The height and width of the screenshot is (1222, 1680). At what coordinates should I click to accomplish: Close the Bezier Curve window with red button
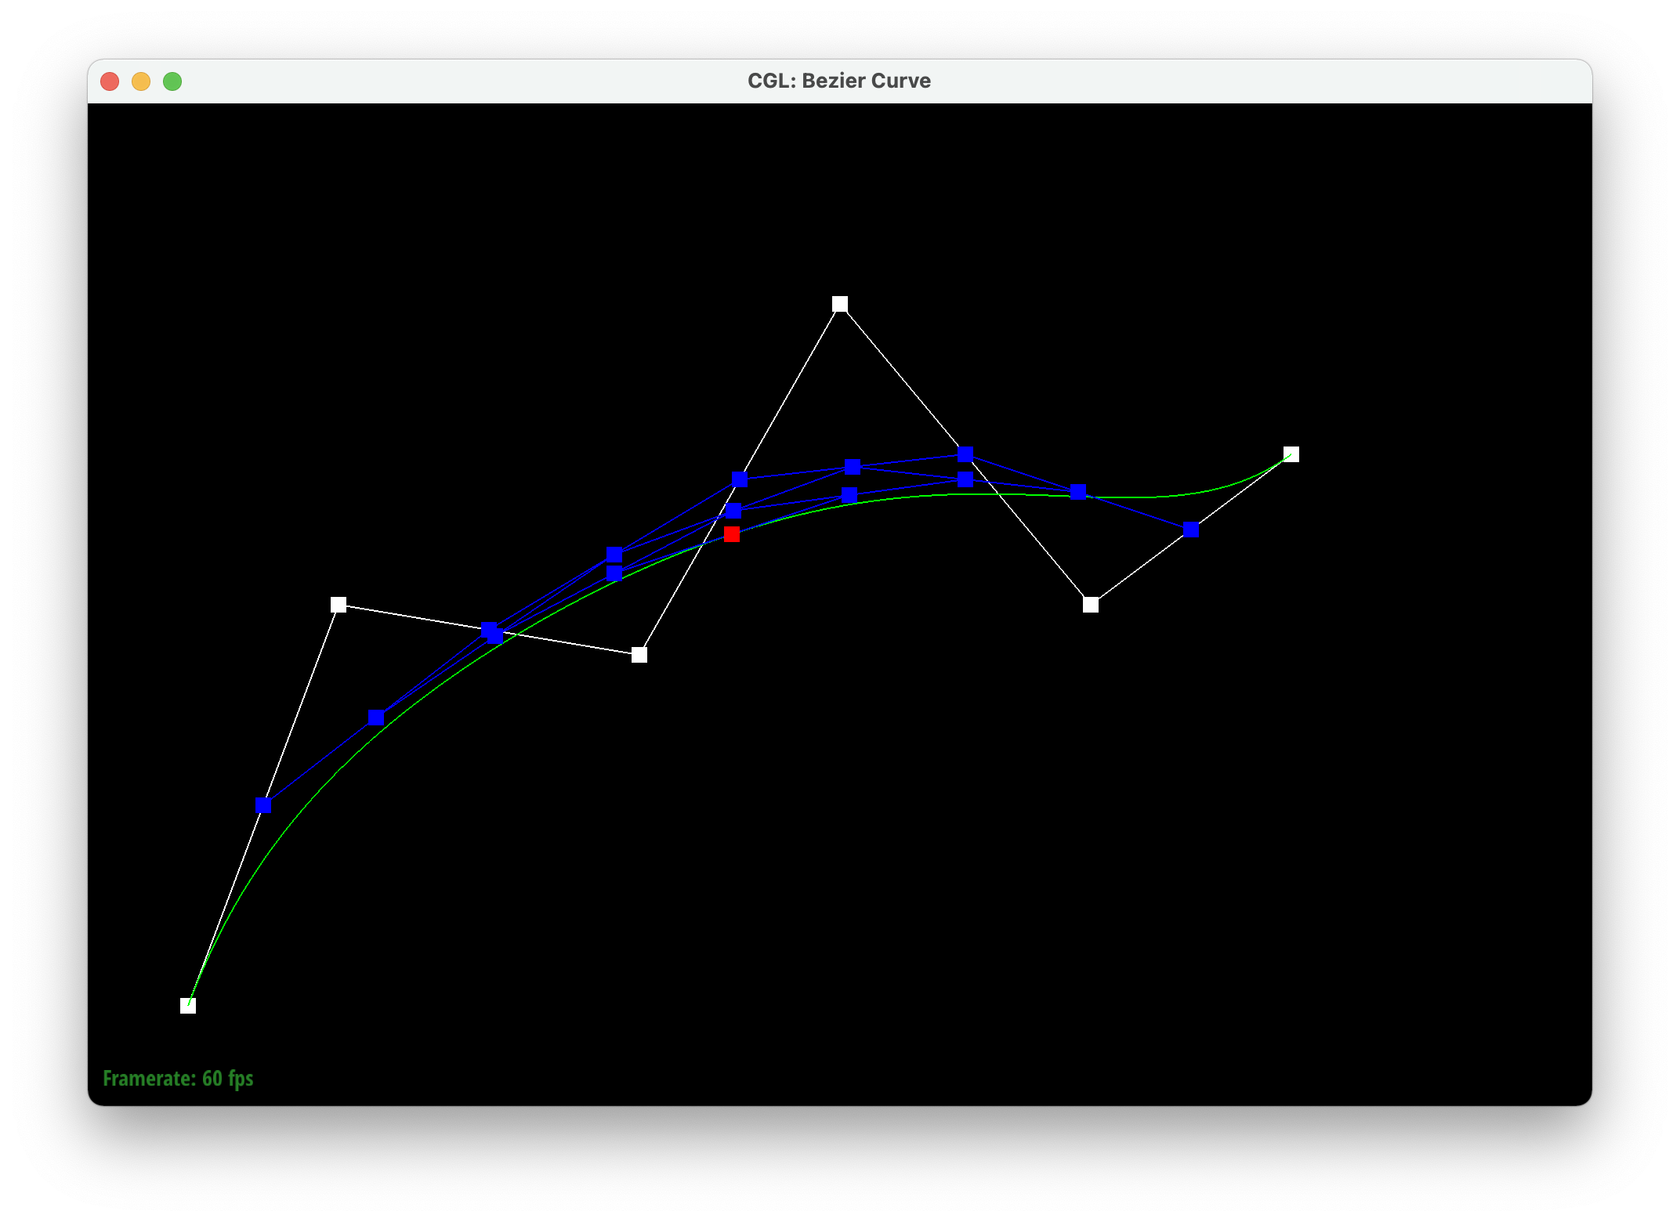(110, 81)
